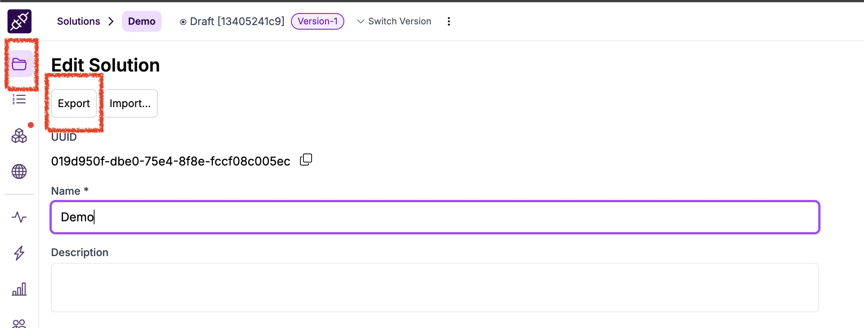Click the Version-1 badge
The image size is (864, 328).
[x=318, y=21]
